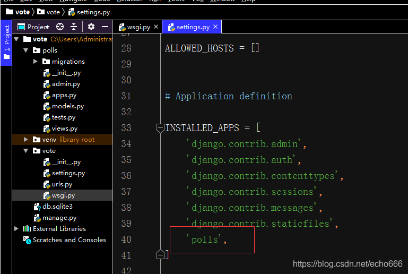
Task: Click db.sqlite3 file icon
Action: 37,207
